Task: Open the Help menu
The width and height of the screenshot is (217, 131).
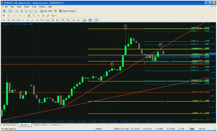Action: point(50,7)
